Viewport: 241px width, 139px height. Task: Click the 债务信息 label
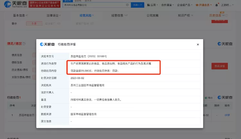[17, 55]
